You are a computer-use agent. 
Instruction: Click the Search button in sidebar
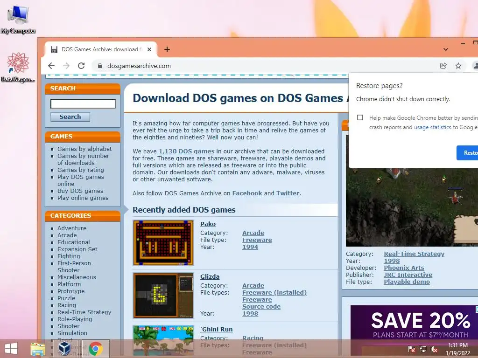pos(70,117)
